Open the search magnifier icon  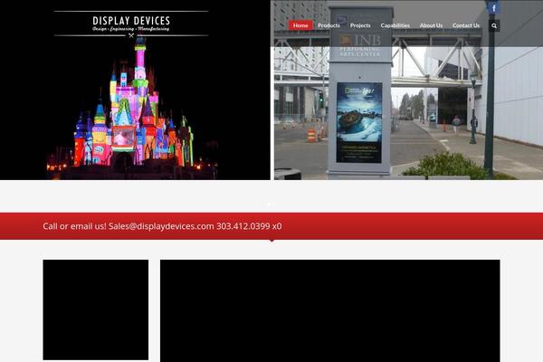click(494, 25)
